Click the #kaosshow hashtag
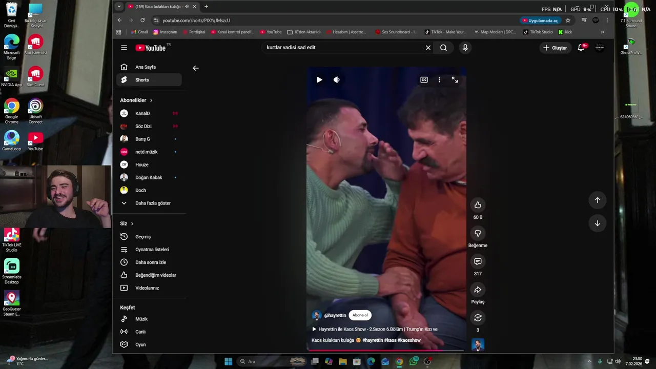This screenshot has width=656, height=369. point(409,340)
